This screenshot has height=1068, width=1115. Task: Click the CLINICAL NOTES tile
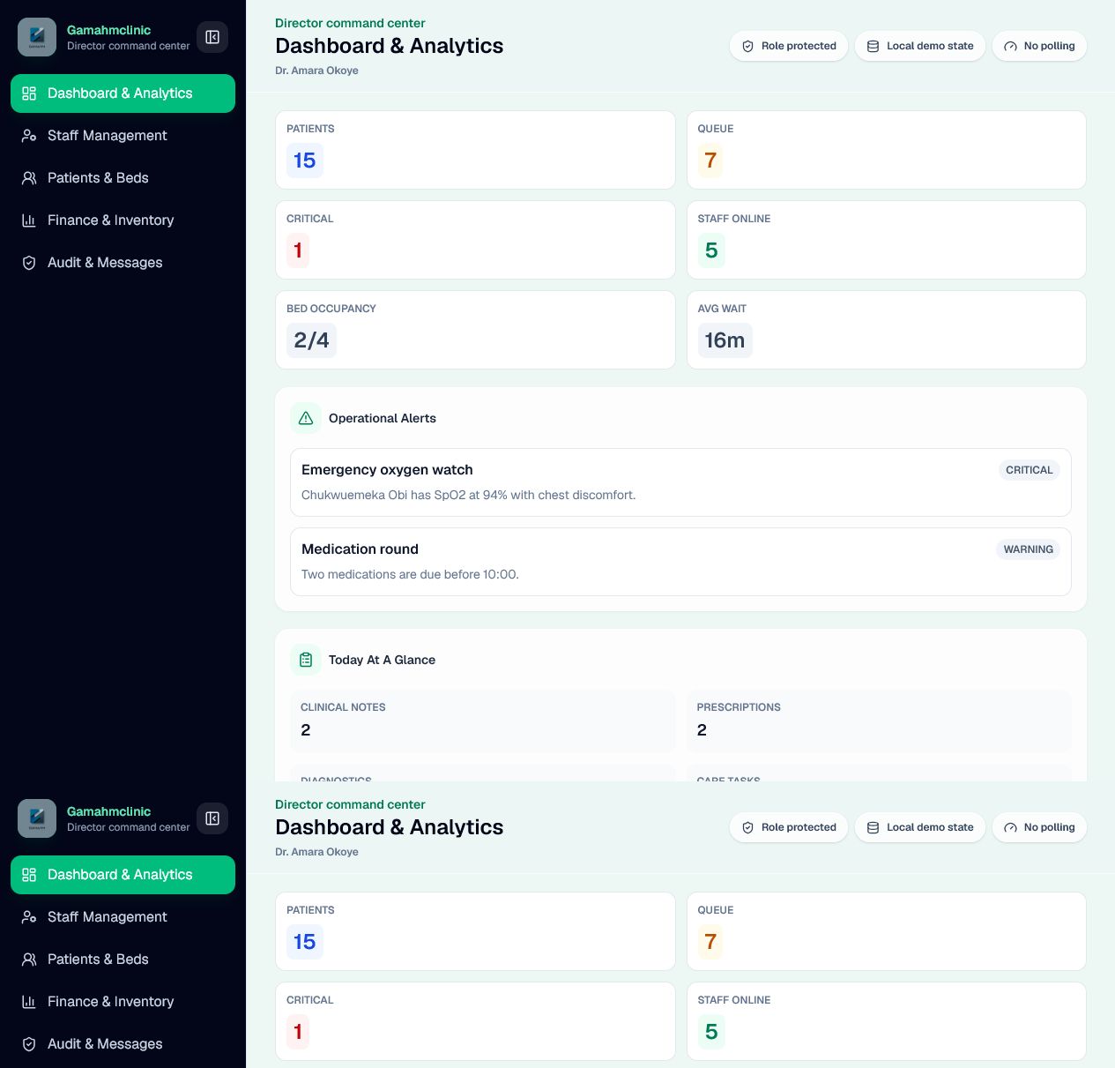(x=482, y=720)
